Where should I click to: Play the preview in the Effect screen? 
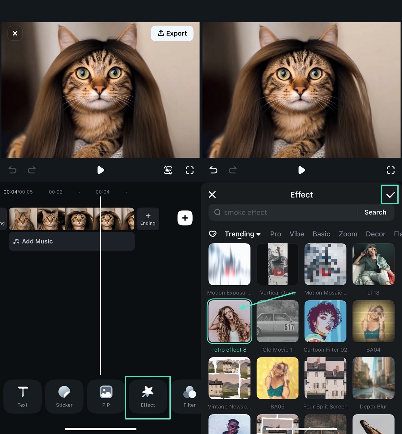[301, 170]
